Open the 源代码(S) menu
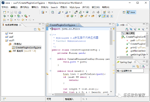Viewport: 150px width, 102px height. [24, 7]
